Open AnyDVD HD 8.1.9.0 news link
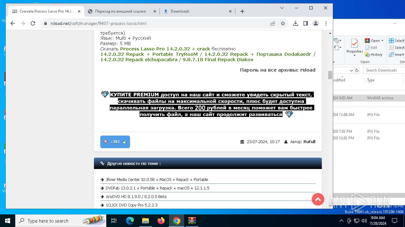 coord(136,197)
